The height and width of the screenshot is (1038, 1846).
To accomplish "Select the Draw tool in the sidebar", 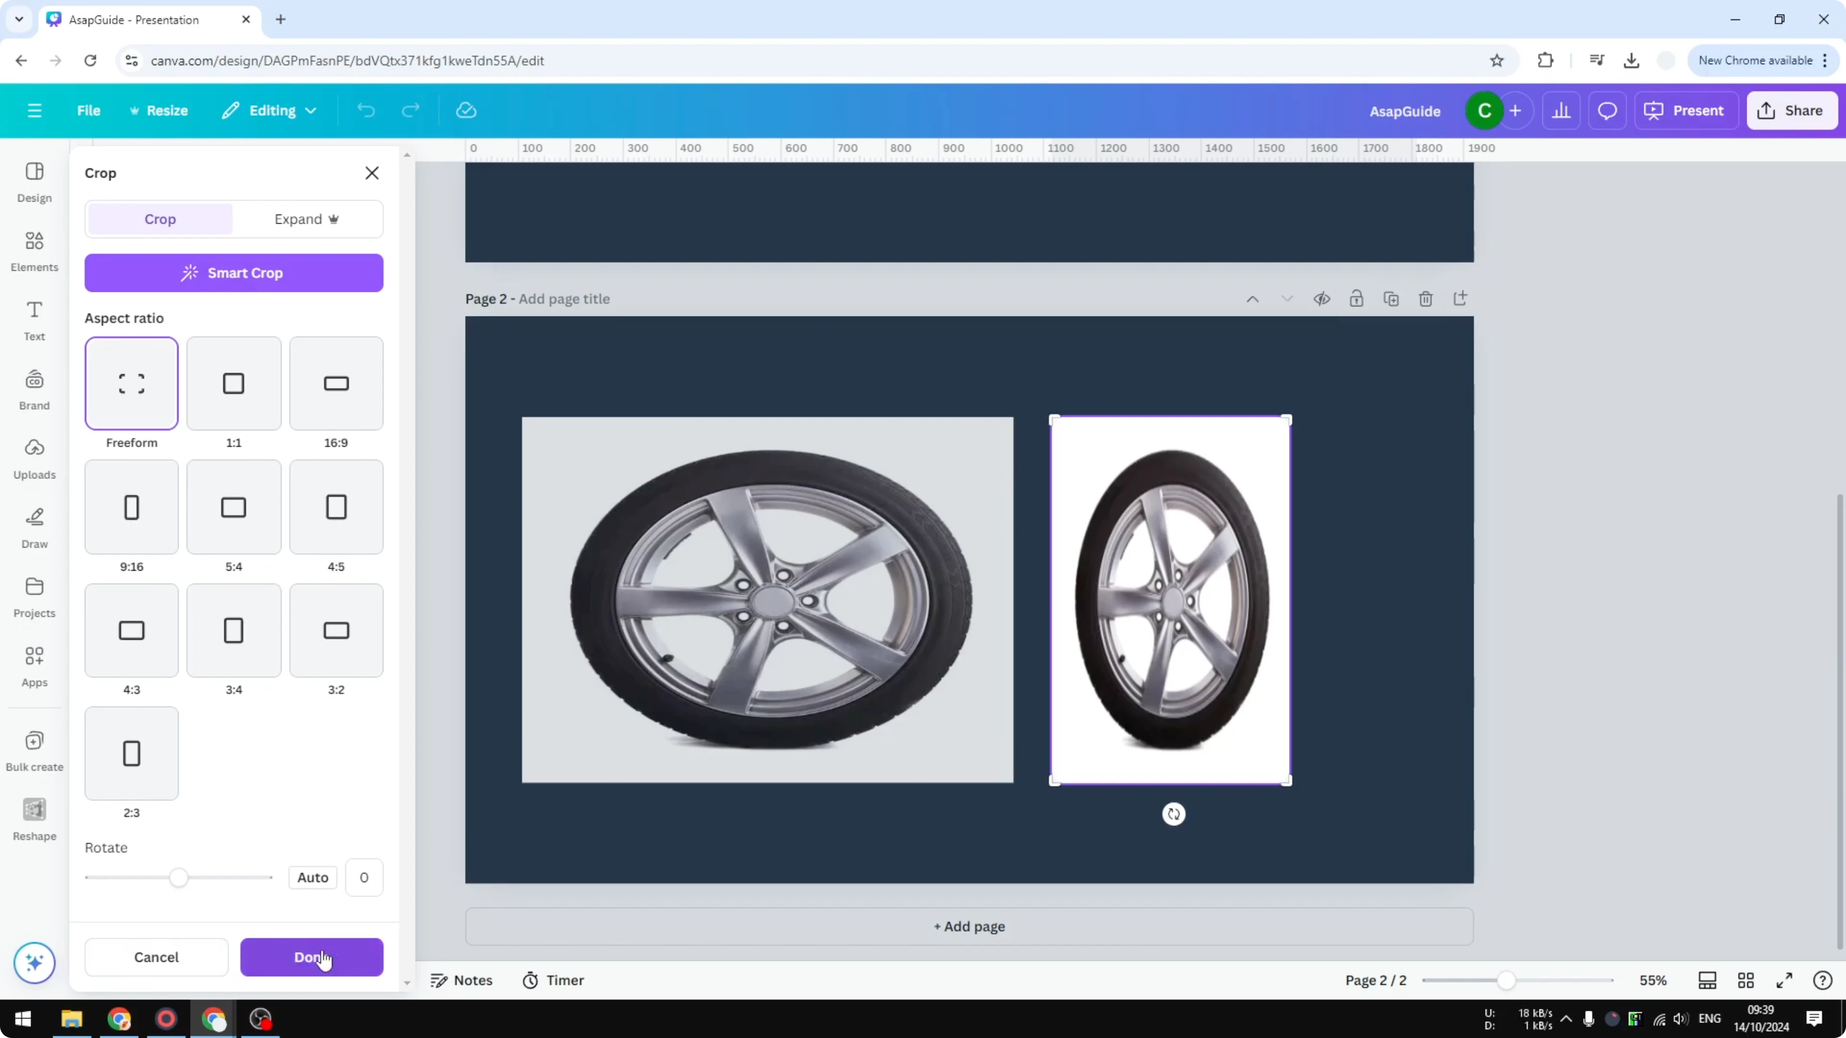I will pos(34,528).
